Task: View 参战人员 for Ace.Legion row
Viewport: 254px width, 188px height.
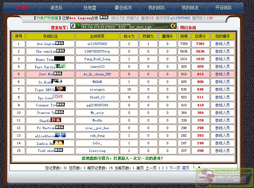Action: pyautogui.click(x=222, y=44)
